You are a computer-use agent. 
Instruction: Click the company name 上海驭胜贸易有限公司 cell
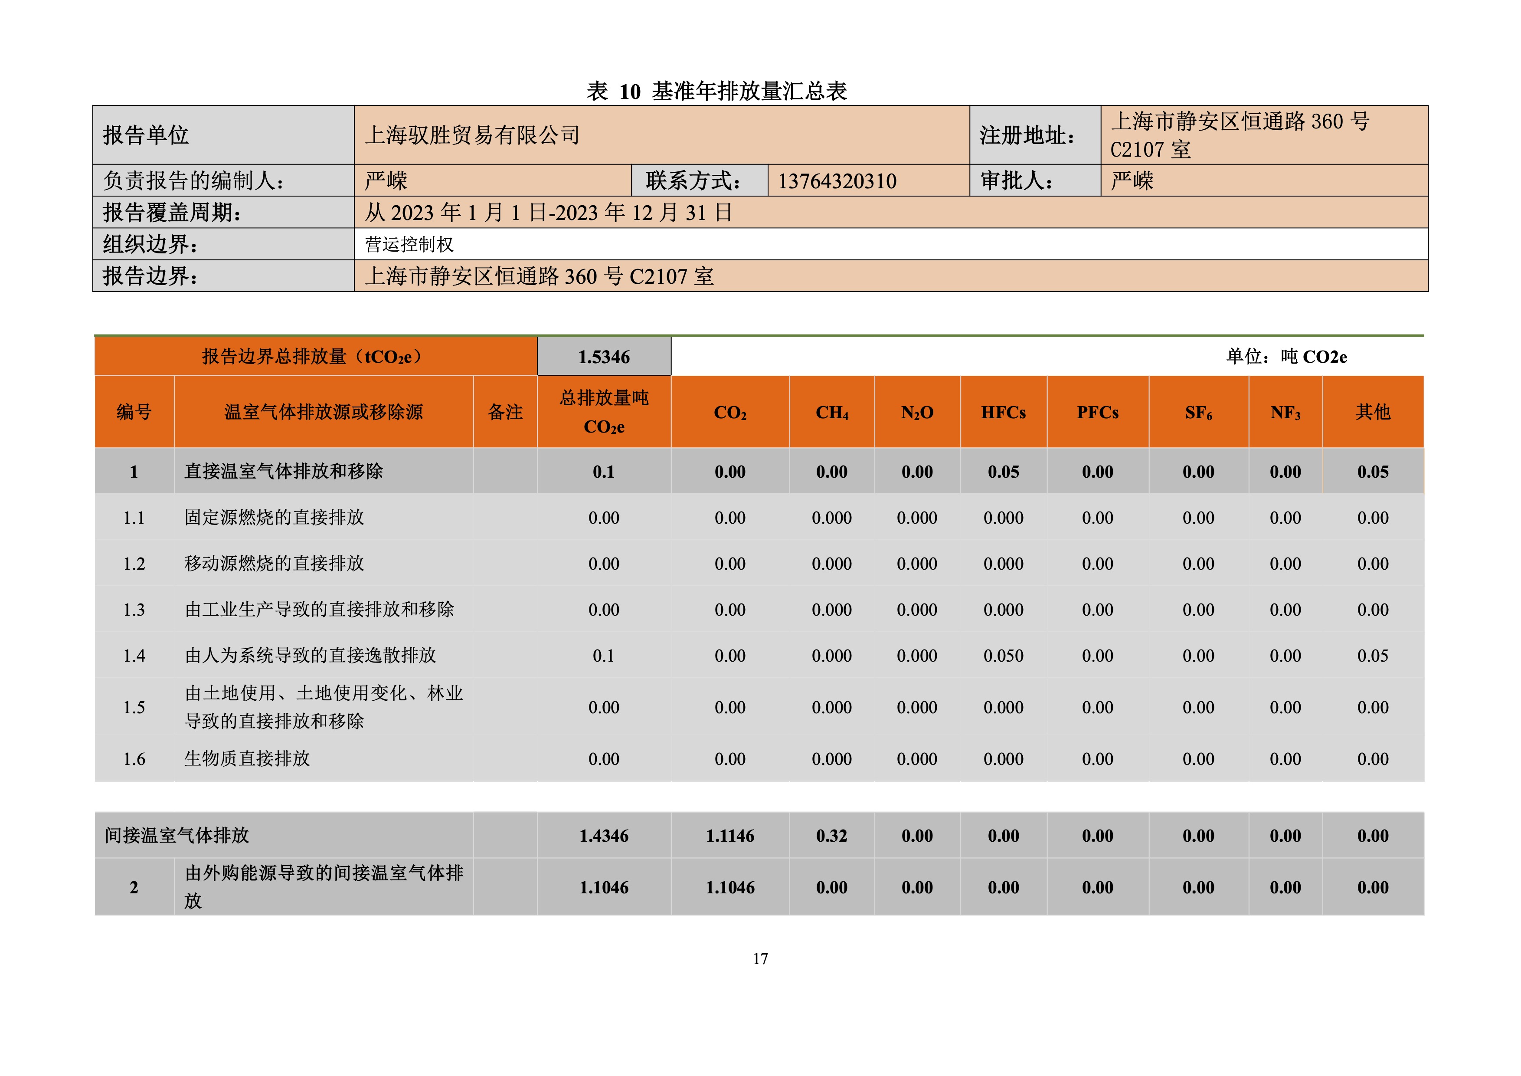662,135
